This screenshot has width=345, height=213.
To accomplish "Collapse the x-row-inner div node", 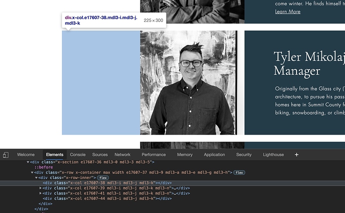I will [x=36, y=177].
